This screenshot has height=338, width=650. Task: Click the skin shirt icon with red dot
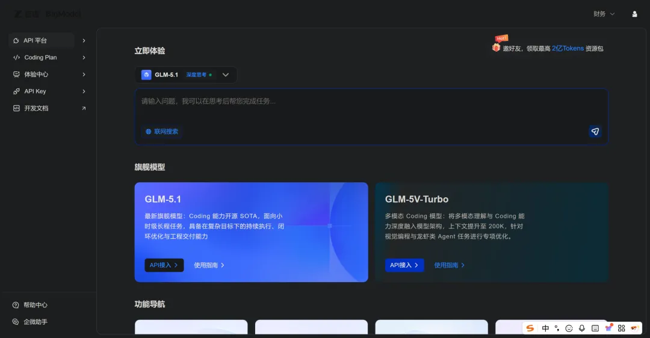pos(608,328)
